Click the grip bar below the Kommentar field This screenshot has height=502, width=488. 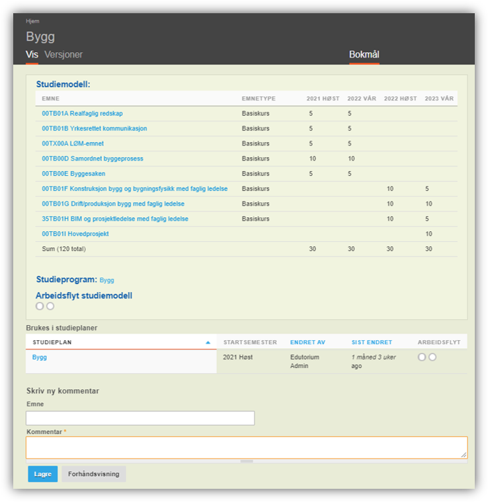[247, 461]
